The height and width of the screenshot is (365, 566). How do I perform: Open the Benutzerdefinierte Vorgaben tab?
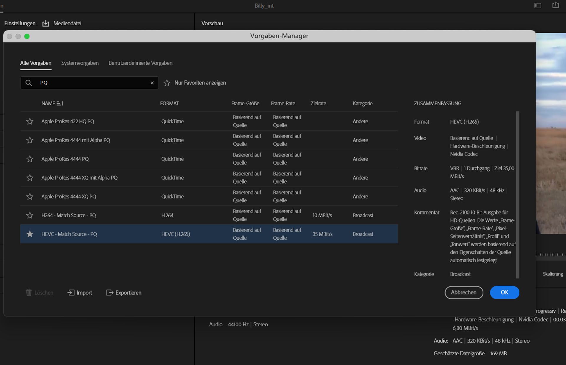coord(141,63)
